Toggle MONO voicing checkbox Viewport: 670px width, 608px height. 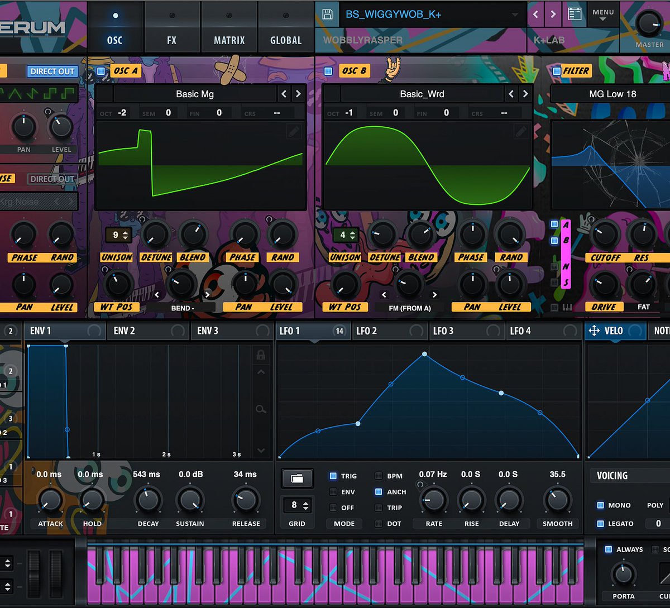click(x=601, y=505)
